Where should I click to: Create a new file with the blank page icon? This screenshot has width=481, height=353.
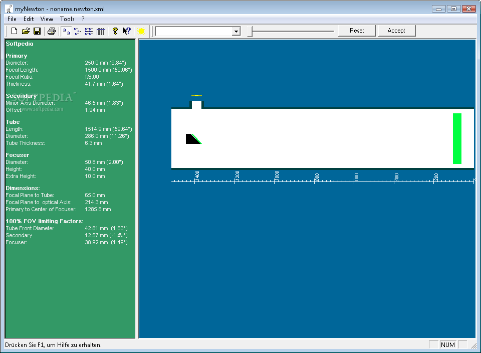tap(14, 31)
